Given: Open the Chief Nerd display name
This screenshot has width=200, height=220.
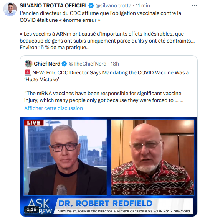Looking at the screenshot, I should [47, 64].
